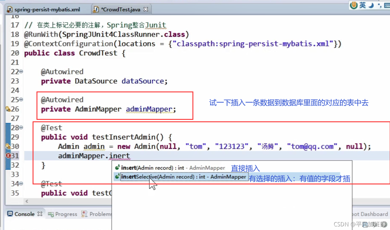Click the 'adminMapper' field name on line 26
Image resolution: width=390 pixels, height=230 pixels.
pos(149,109)
